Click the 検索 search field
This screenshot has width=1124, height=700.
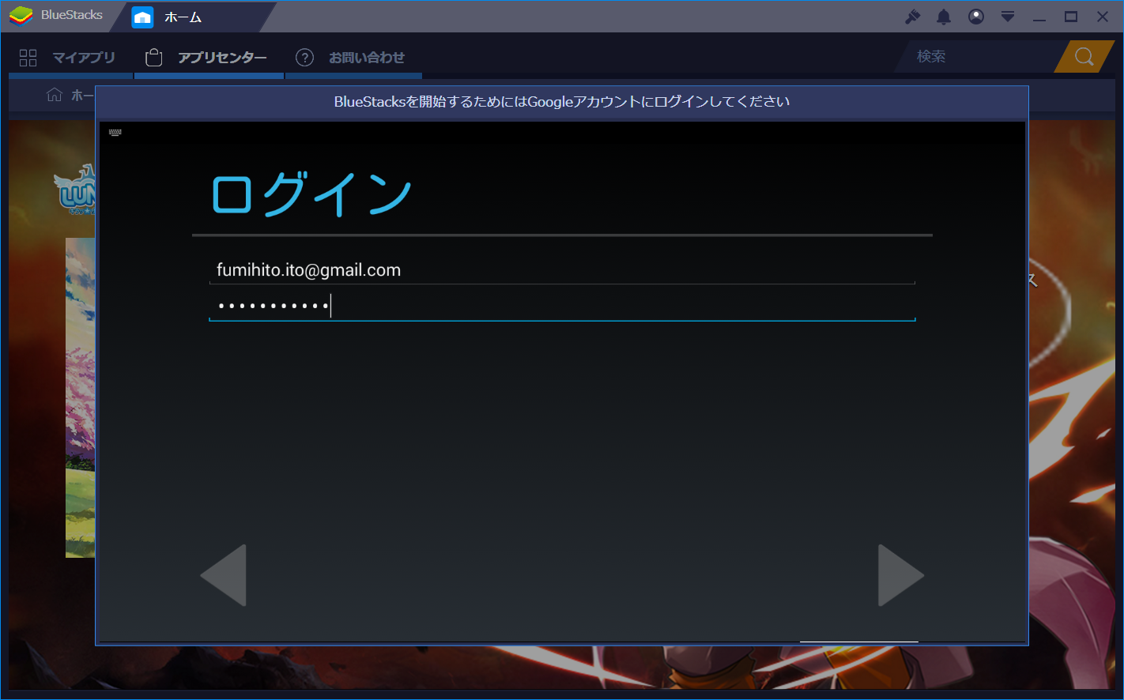pyautogui.click(x=980, y=57)
